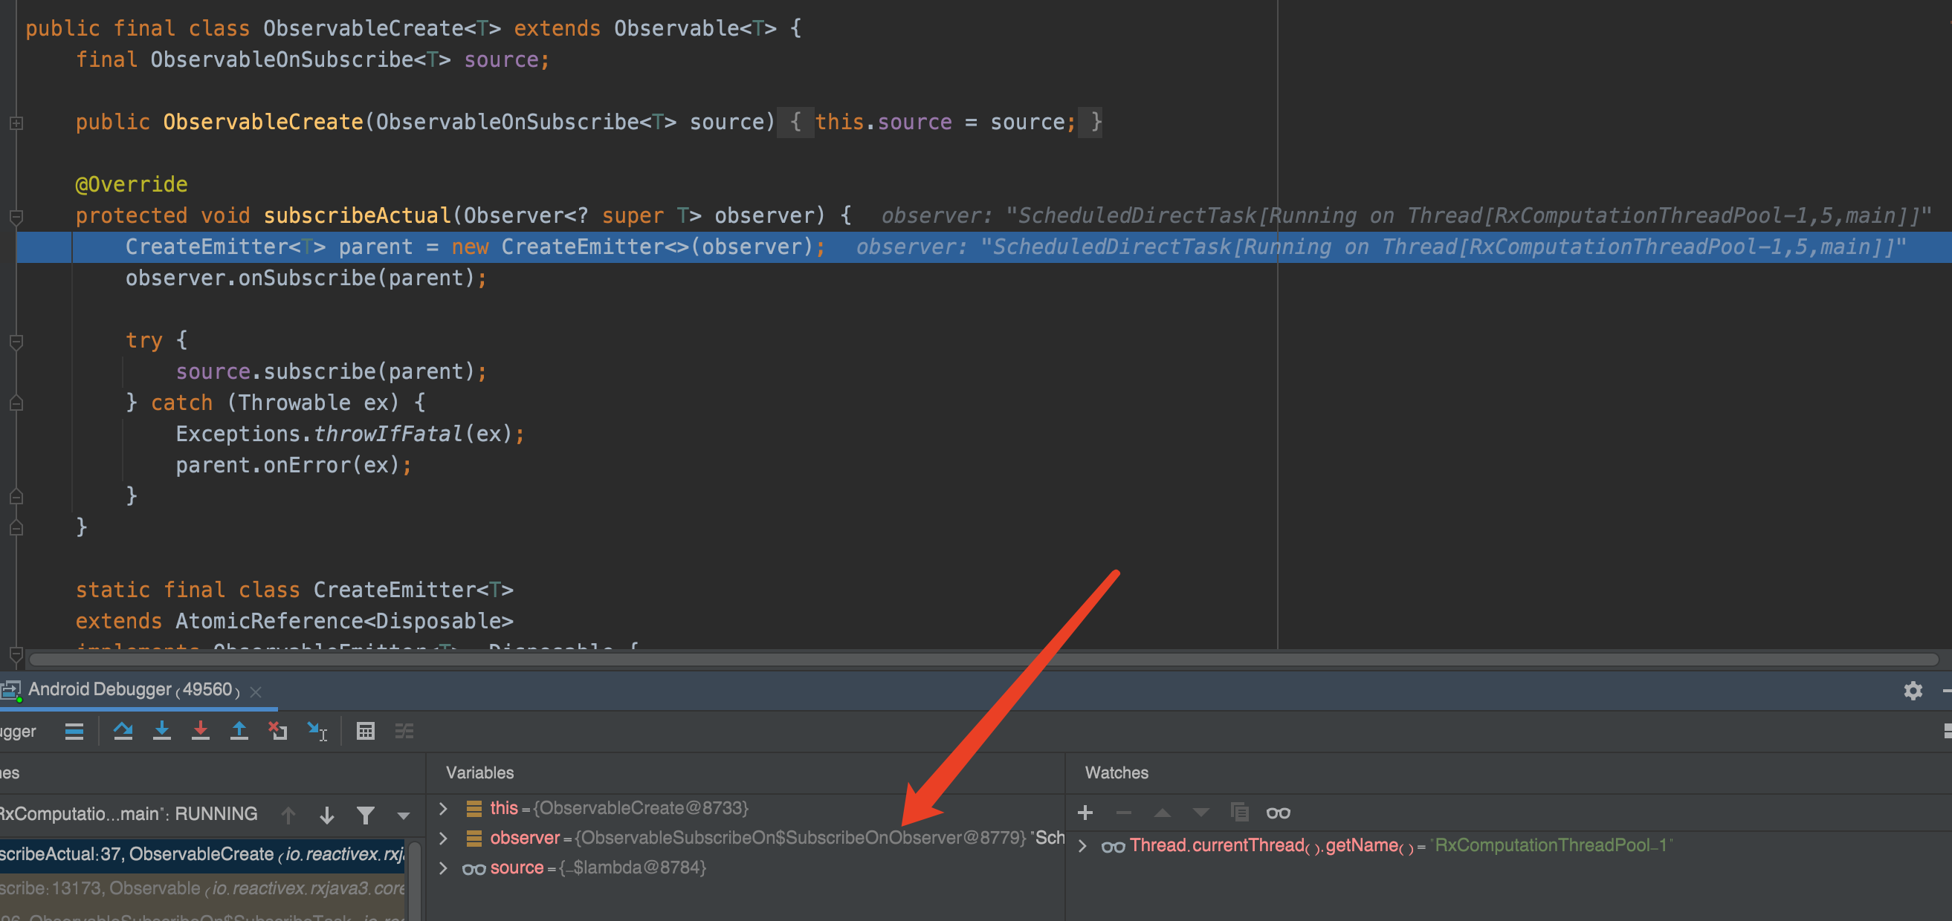Select the Force Step Into red arrow icon

(x=201, y=731)
